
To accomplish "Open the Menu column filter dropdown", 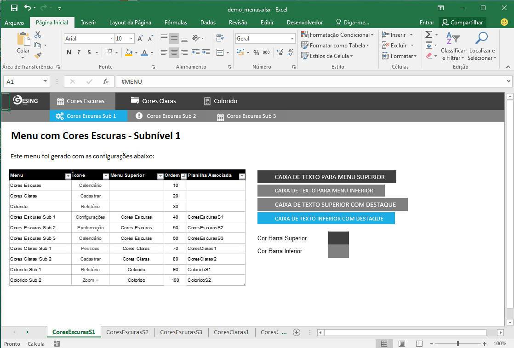I will point(68,176).
